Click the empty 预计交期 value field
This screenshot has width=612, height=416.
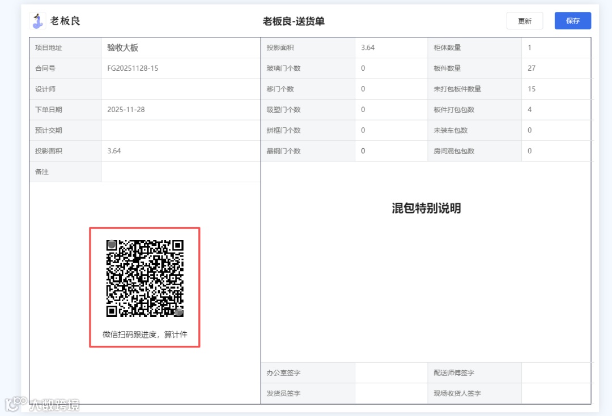(181, 130)
